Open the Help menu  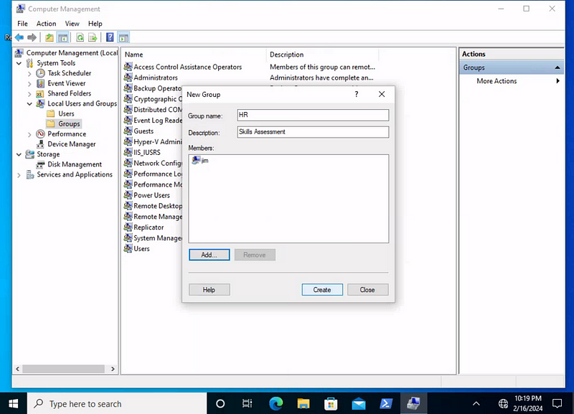coord(95,24)
